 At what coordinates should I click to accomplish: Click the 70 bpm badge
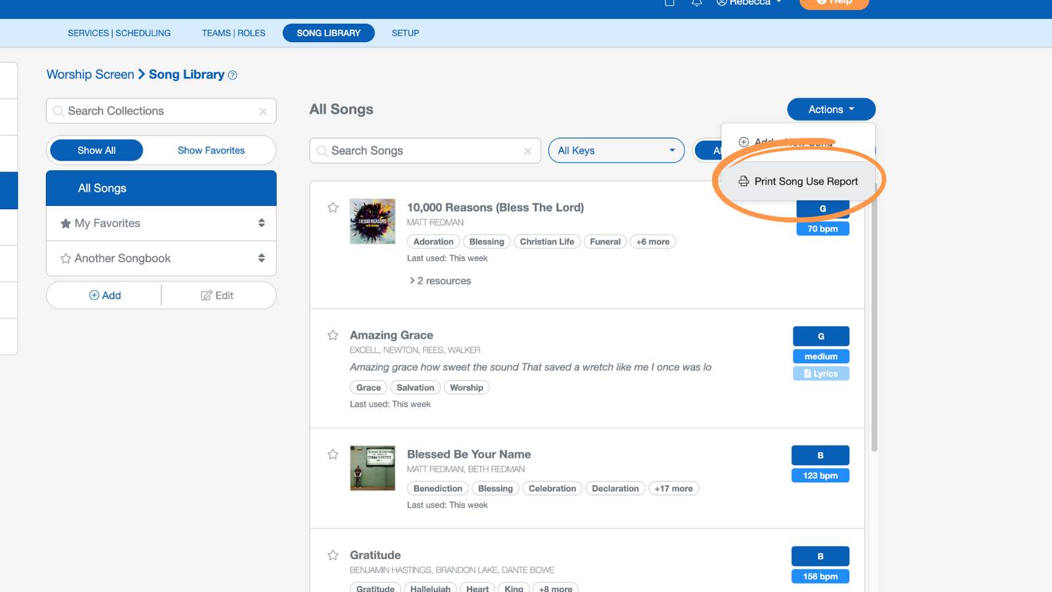[x=823, y=229]
